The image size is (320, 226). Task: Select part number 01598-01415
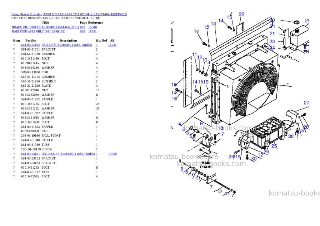pos(30,63)
